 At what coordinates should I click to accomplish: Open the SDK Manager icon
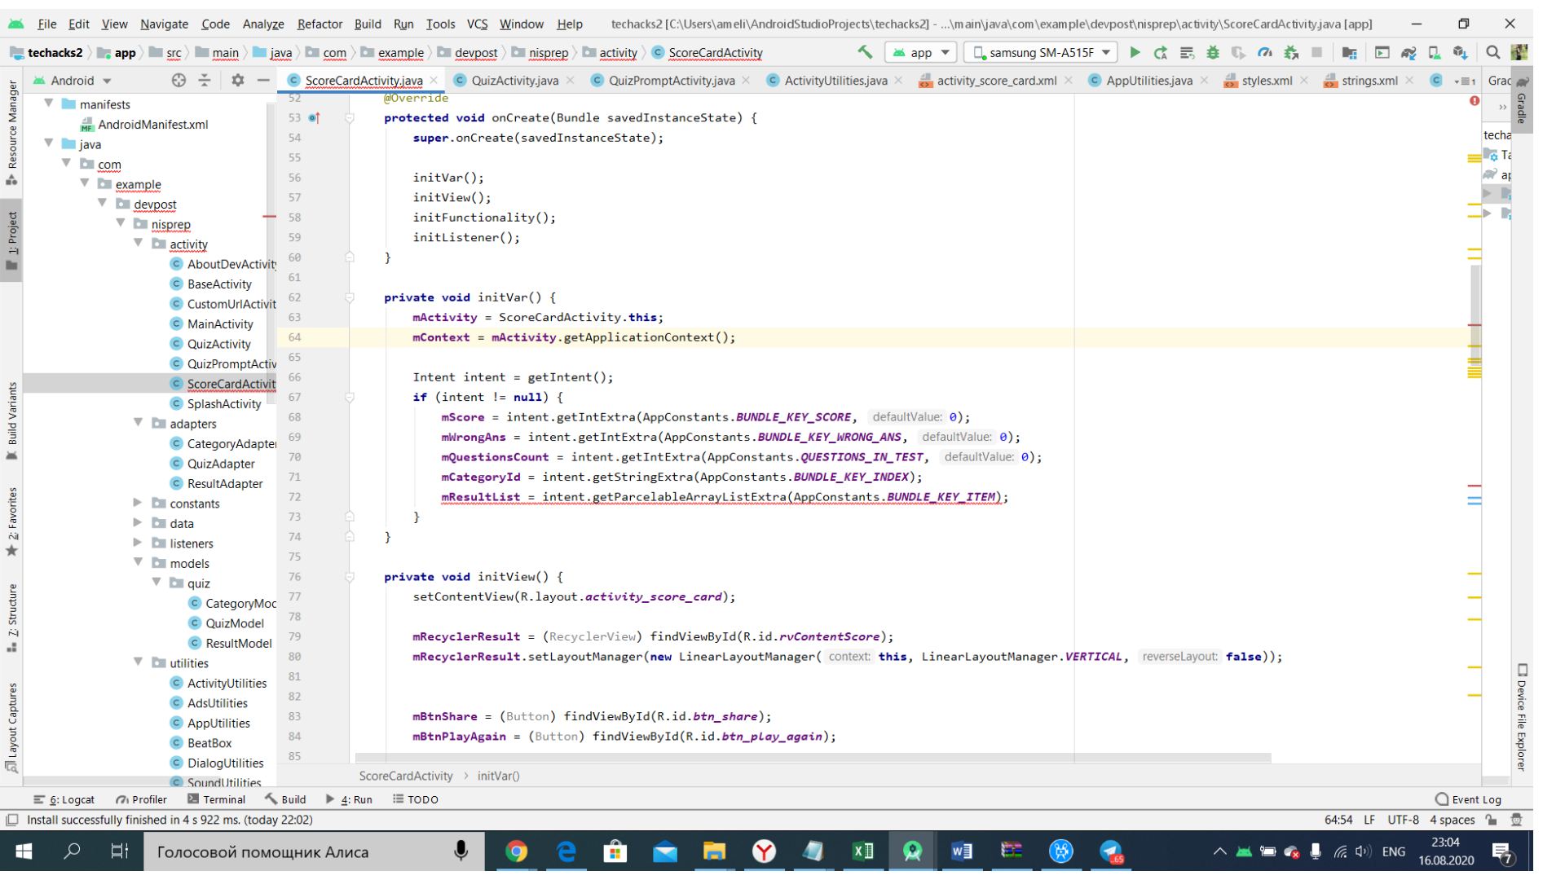[x=1460, y=53]
